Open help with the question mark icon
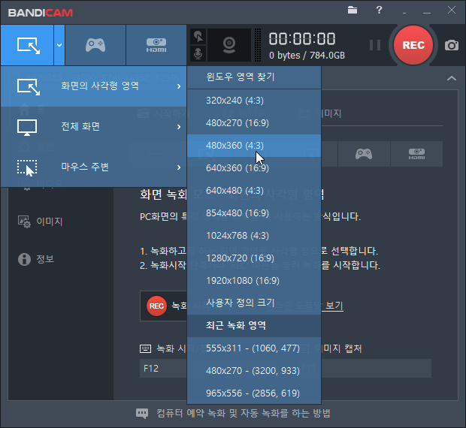 (x=379, y=10)
